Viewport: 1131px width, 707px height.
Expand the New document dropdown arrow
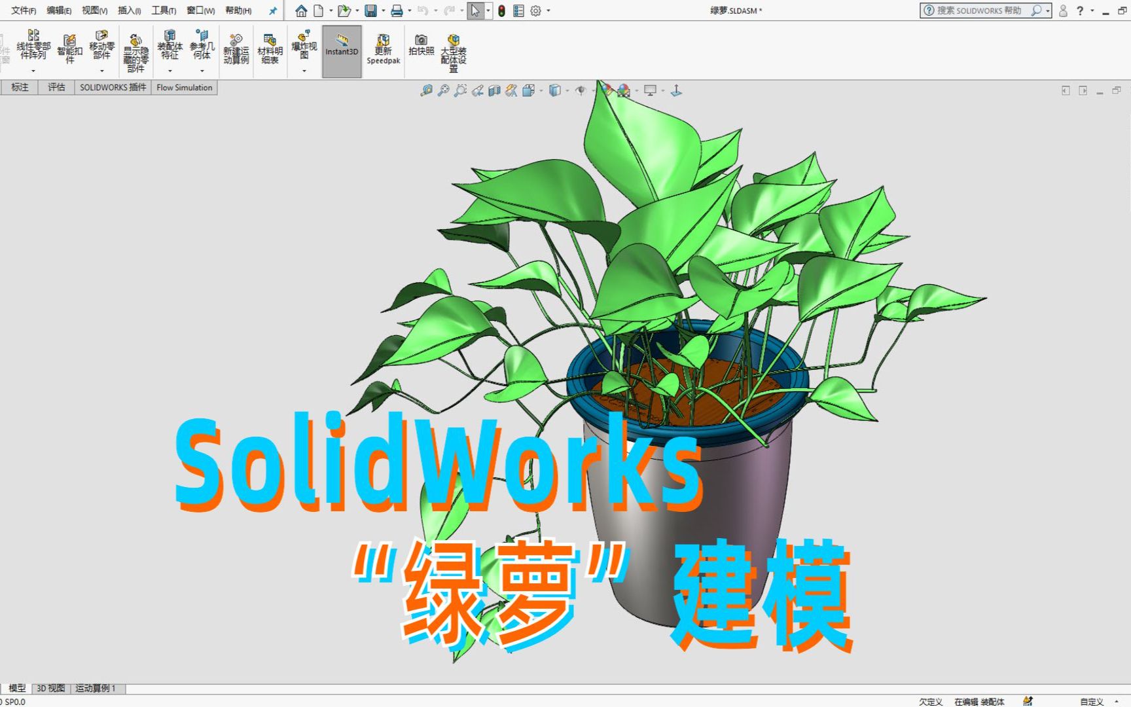pos(331,10)
